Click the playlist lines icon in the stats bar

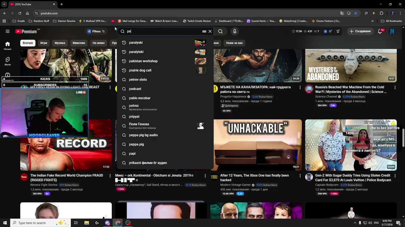pyautogui.click(x=331, y=31)
